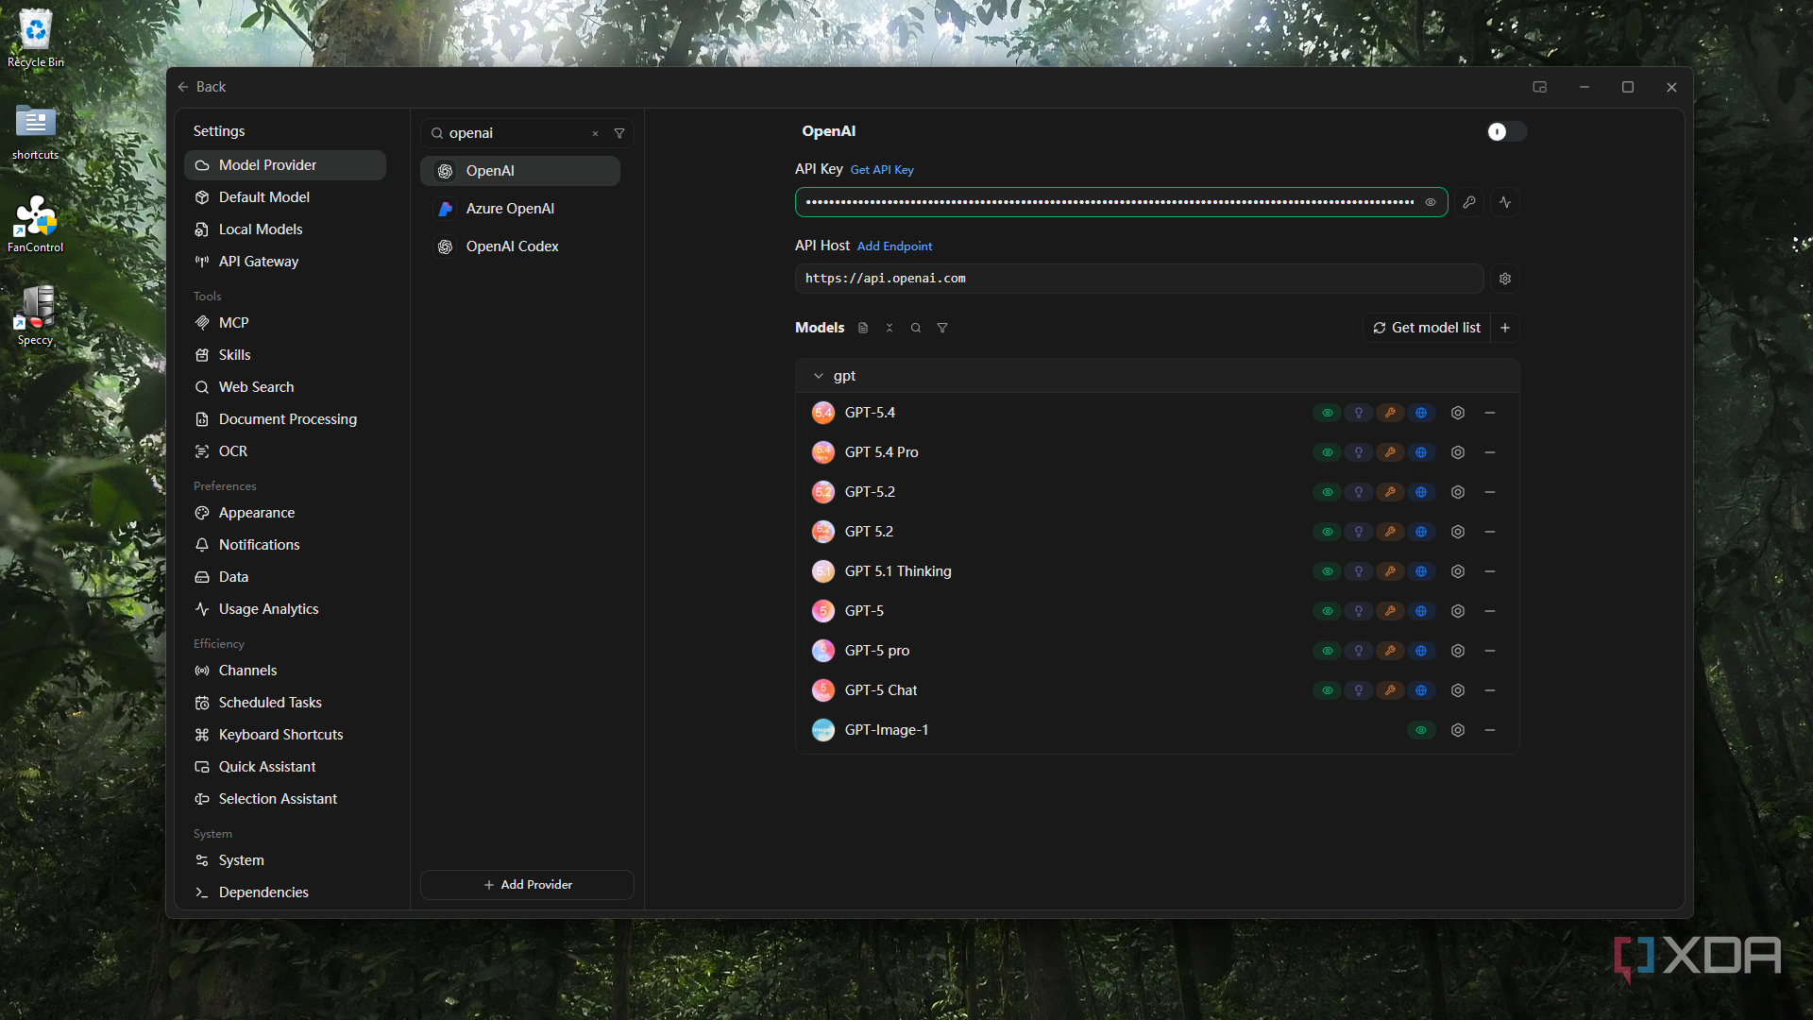This screenshot has width=1813, height=1020.
Task: Click the tool wrench tag on GPT 5.2
Action: [x=1390, y=532]
